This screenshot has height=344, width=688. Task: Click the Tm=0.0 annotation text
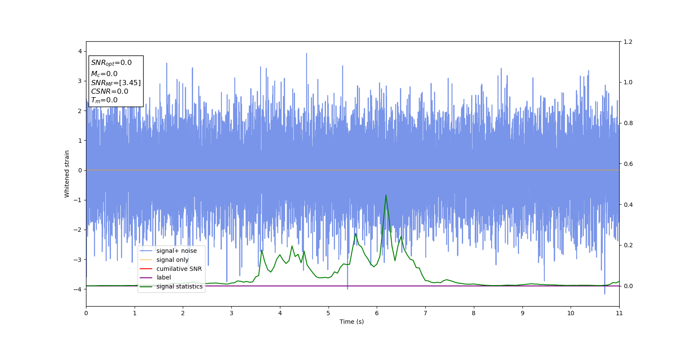click(104, 100)
